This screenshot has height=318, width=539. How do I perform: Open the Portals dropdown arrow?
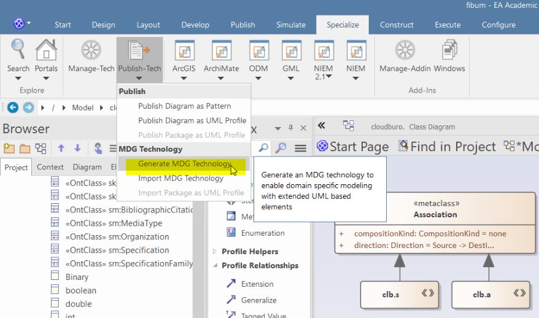coord(46,79)
